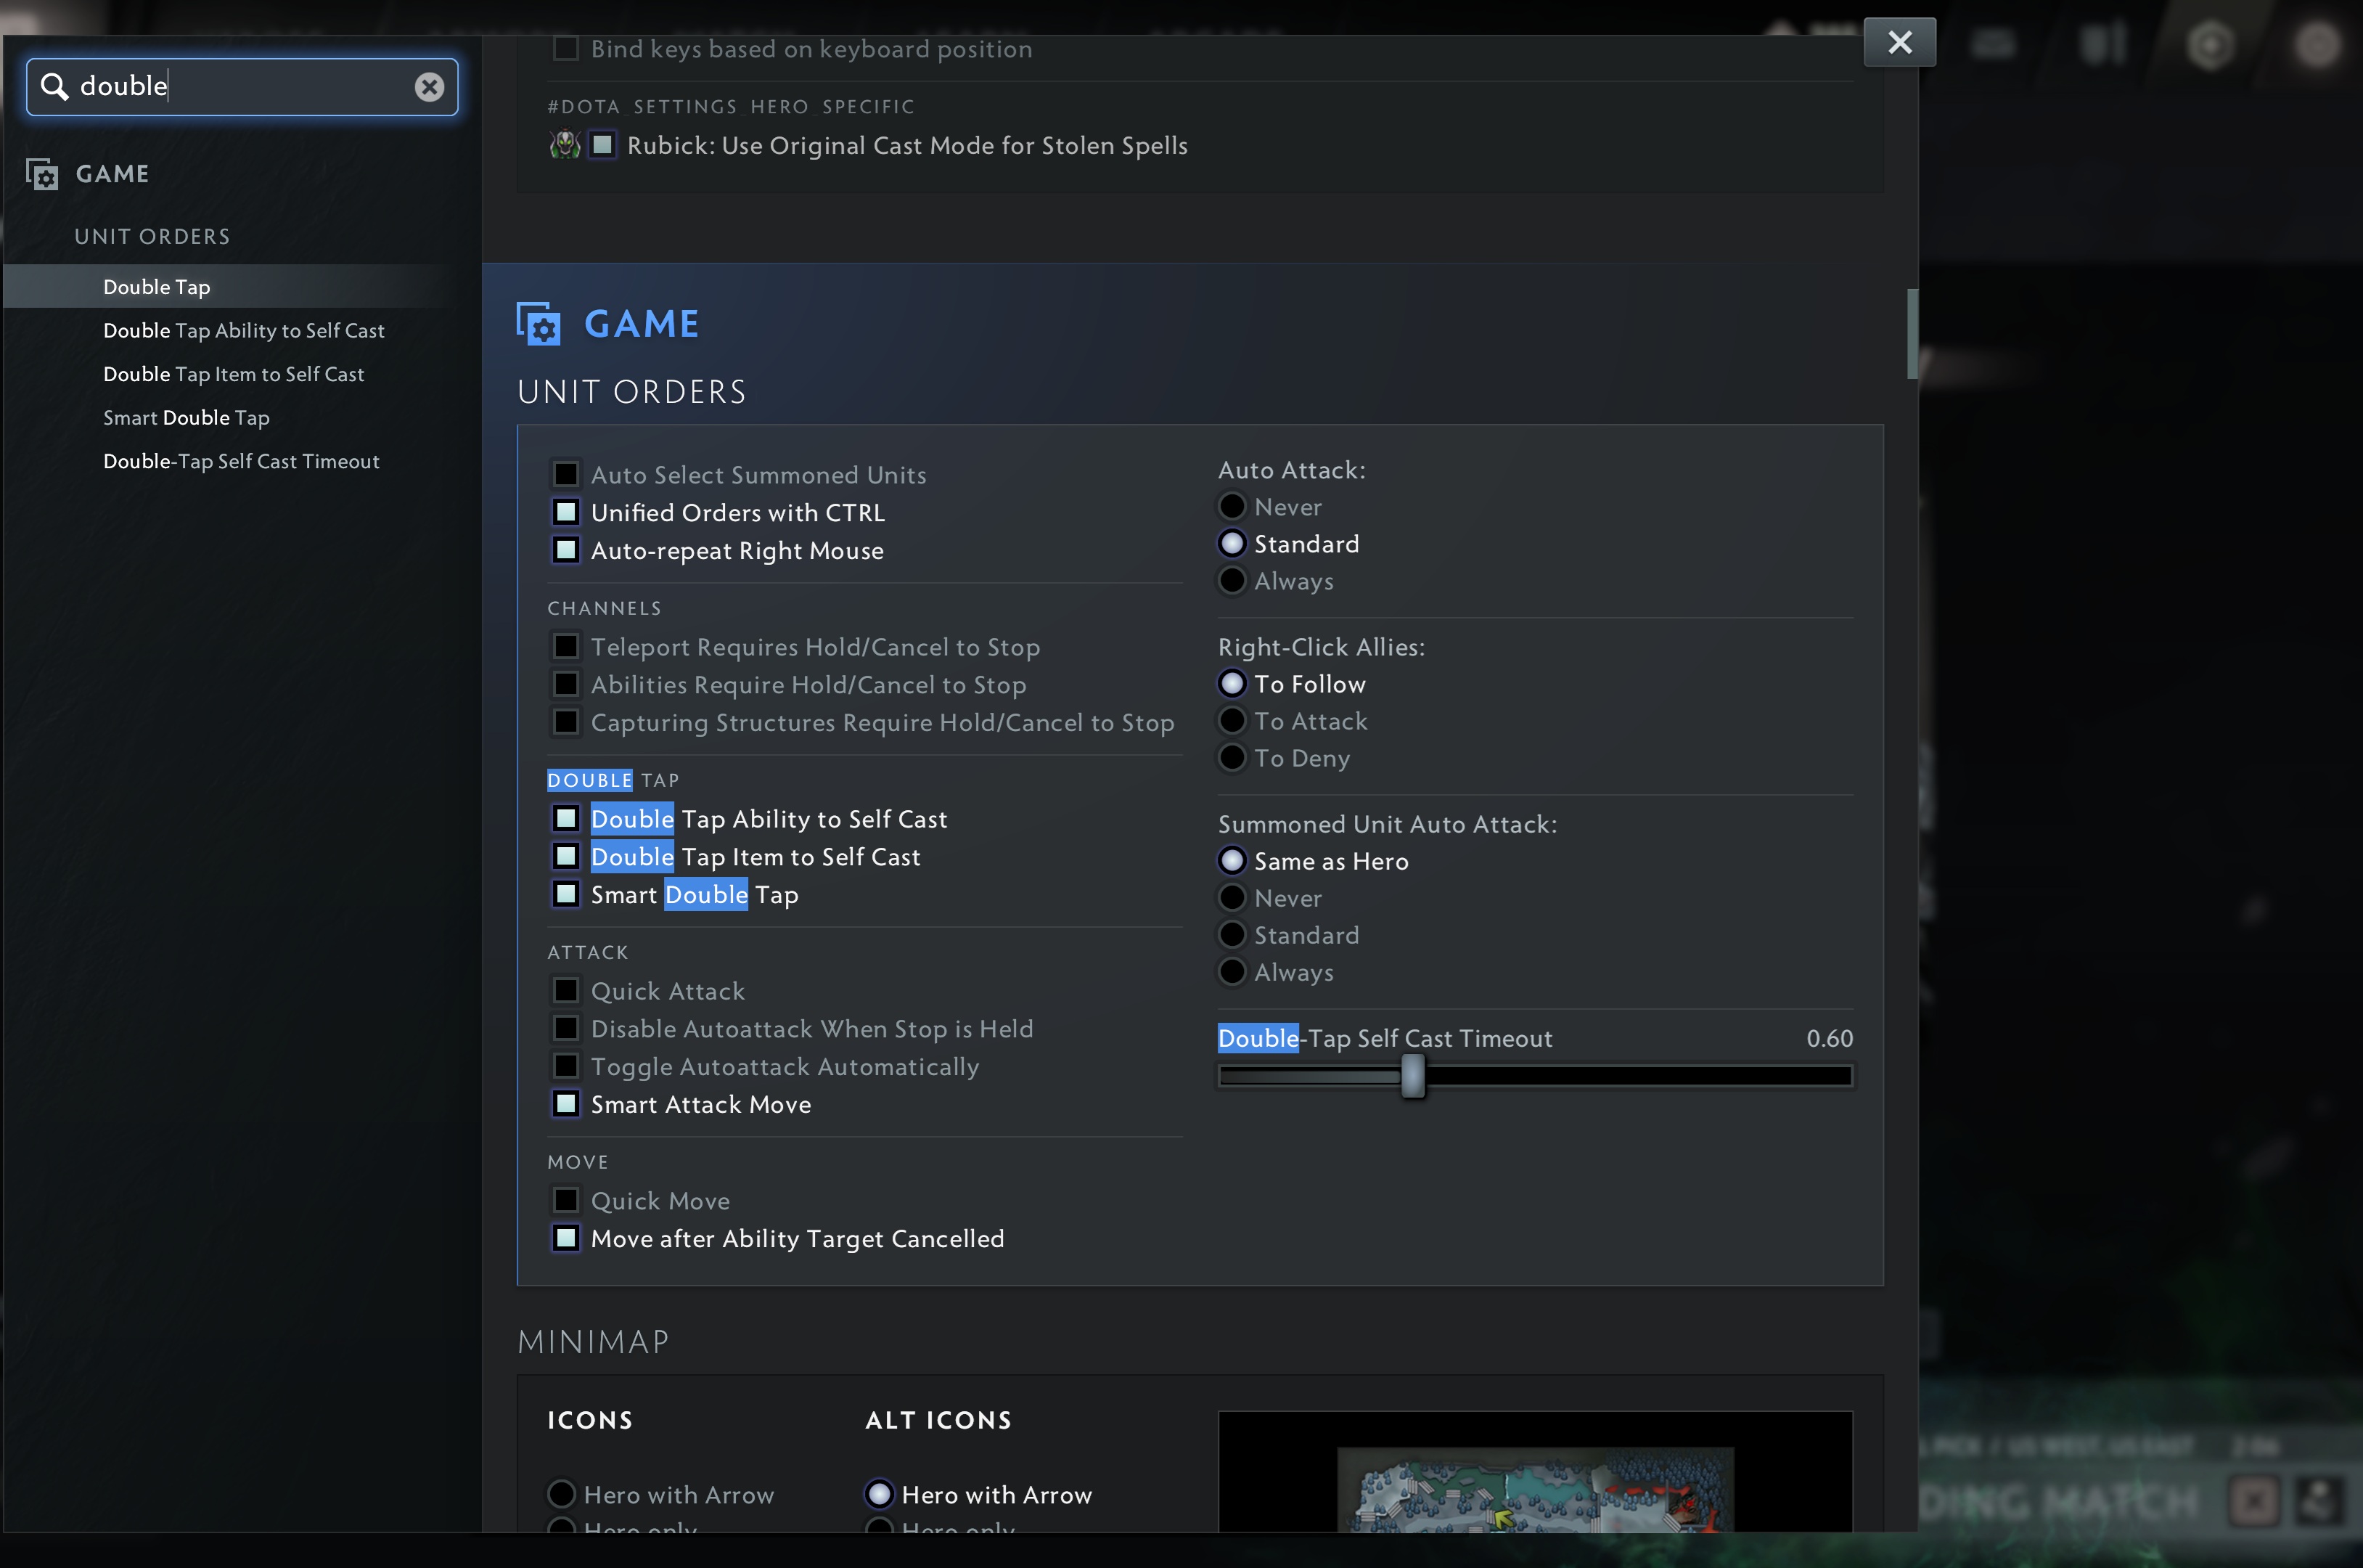Click the Game icon in the sidebar
Screen dimensions: 2363x1568
point(42,174)
